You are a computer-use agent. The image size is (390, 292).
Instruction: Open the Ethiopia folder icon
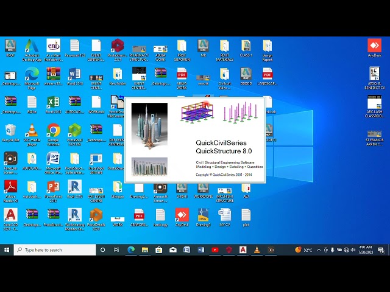coord(118,189)
